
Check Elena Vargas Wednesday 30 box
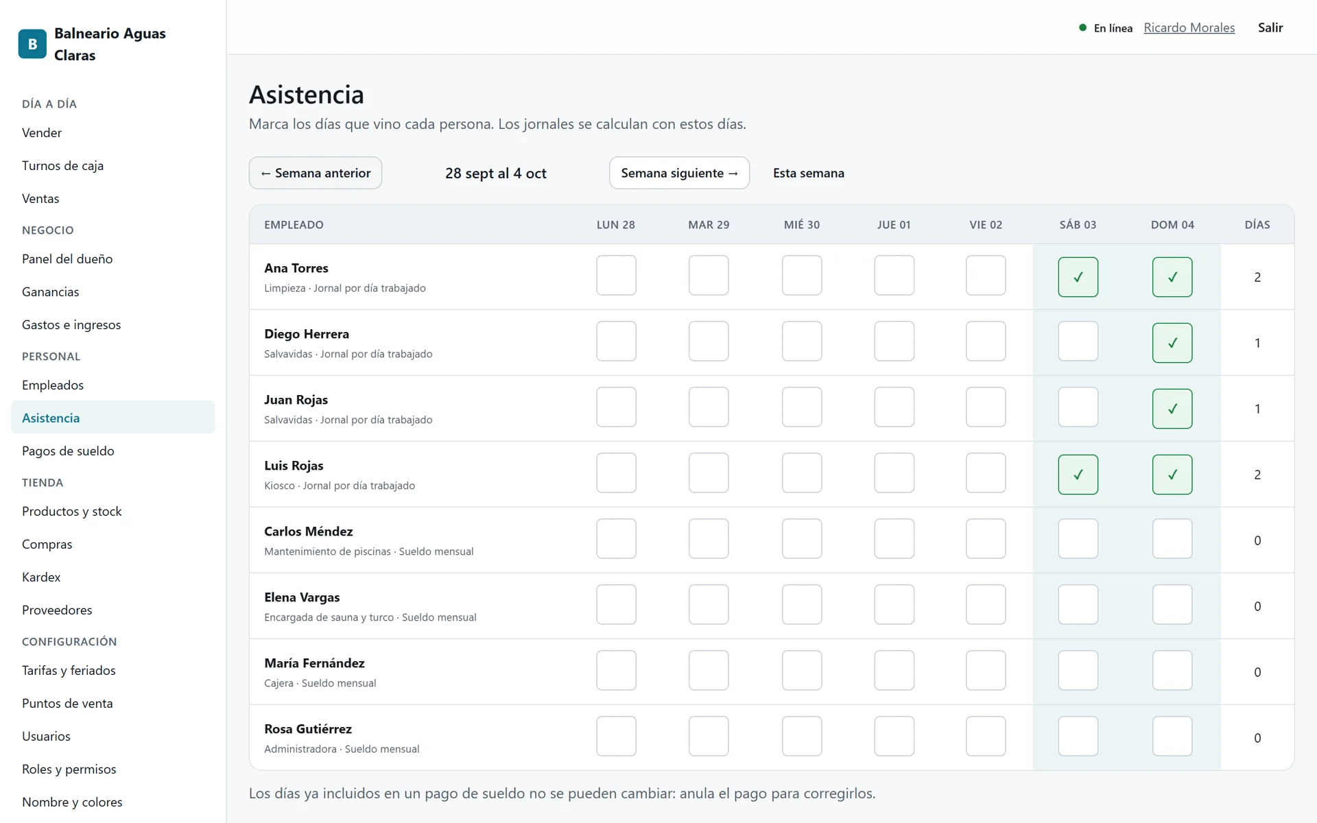point(802,605)
